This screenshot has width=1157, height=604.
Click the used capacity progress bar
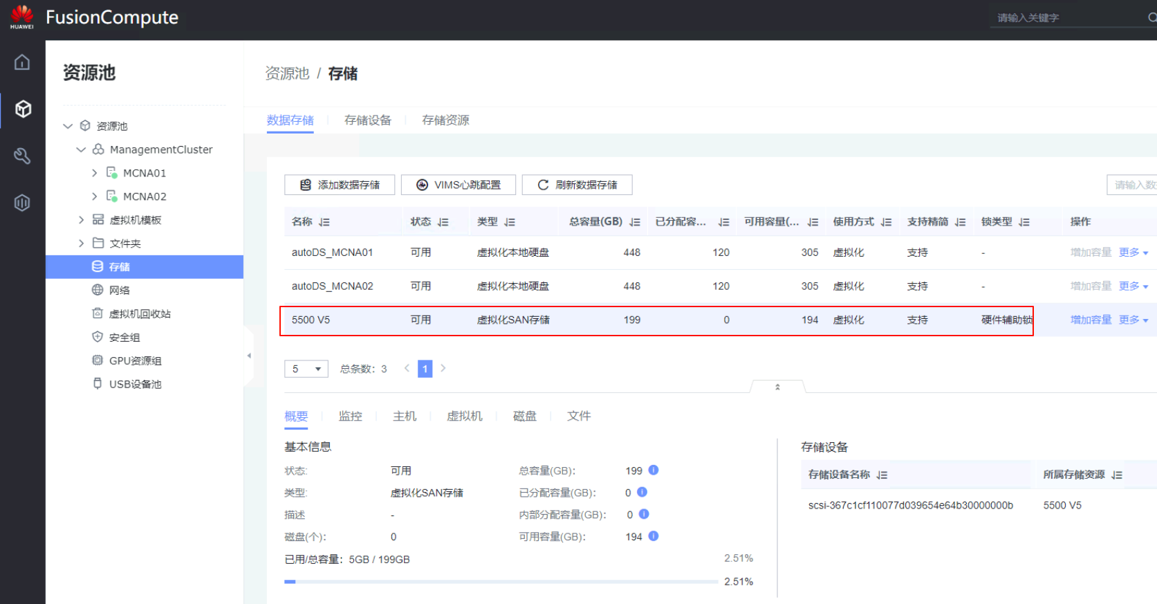click(x=500, y=582)
